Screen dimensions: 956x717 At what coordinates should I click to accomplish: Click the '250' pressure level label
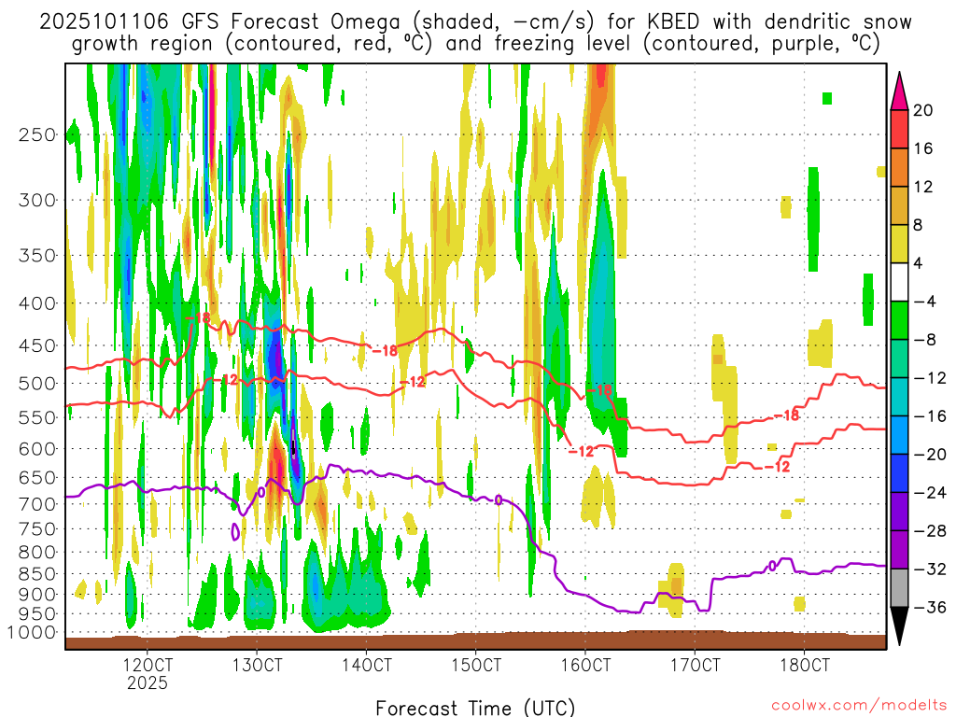[x=37, y=134]
